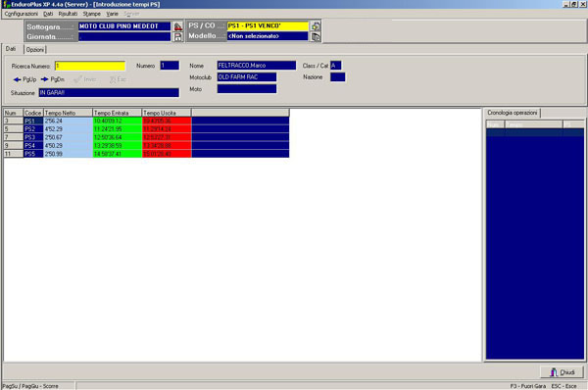
Task: Select the PS5 code cell
Action: tap(33, 154)
